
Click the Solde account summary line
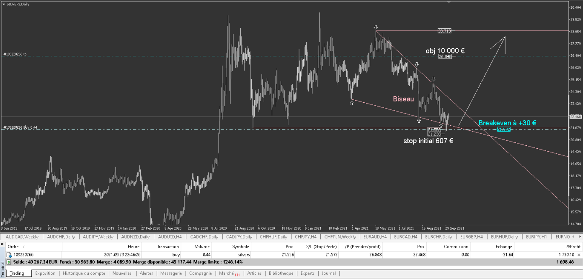tap(294, 261)
